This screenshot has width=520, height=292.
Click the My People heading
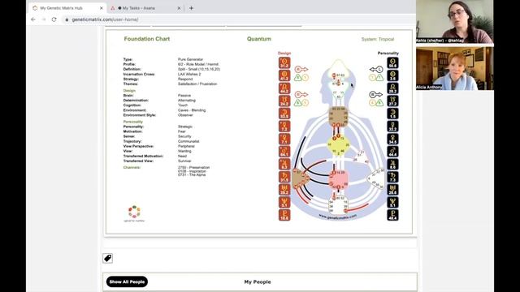[258, 282]
